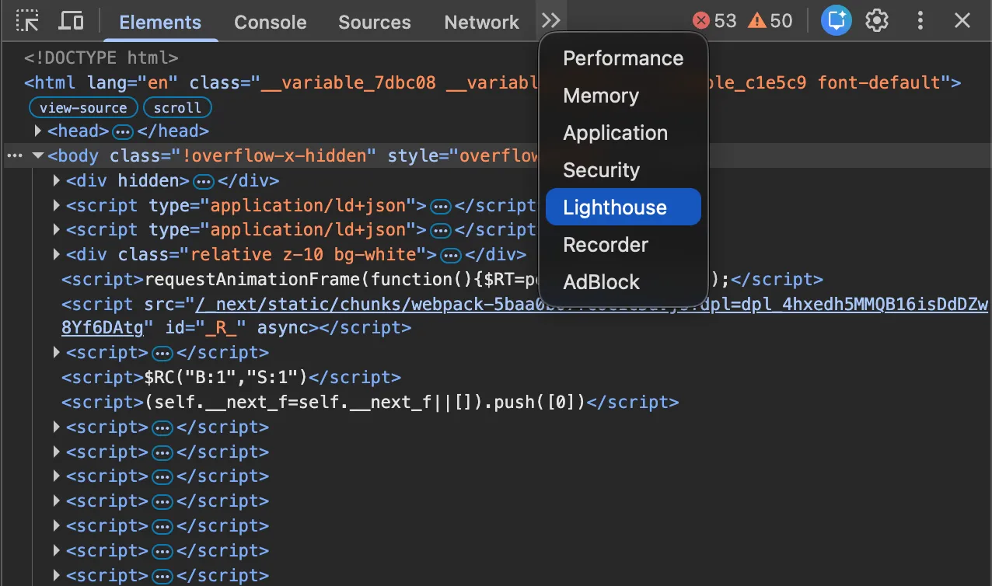Choose Security from the overflow menu
This screenshot has width=992, height=586.
pos(623,170)
